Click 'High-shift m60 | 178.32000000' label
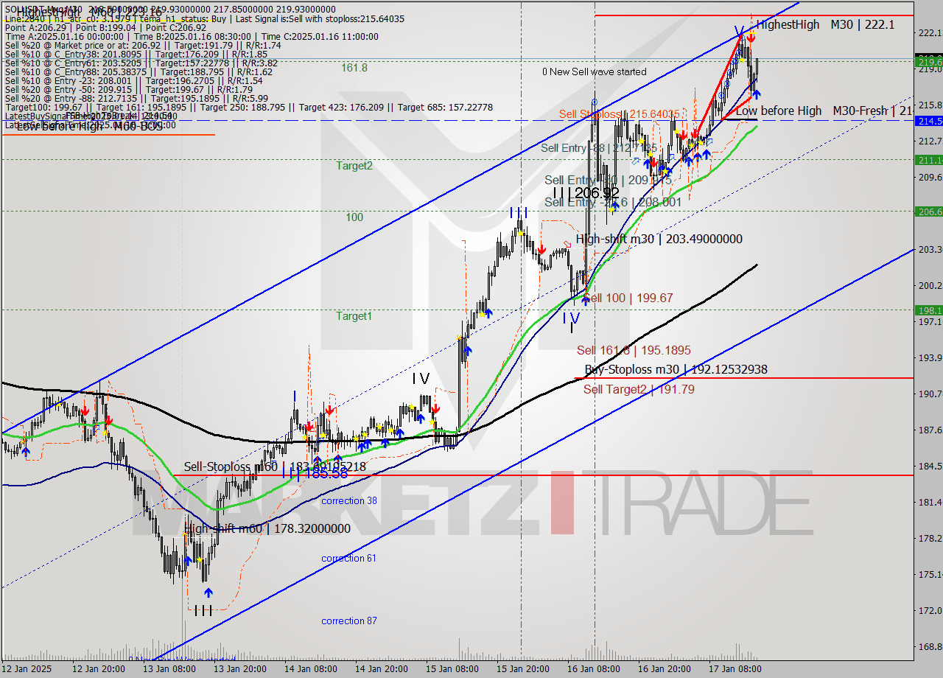This screenshot has height=678, width=943. (267, 528)
